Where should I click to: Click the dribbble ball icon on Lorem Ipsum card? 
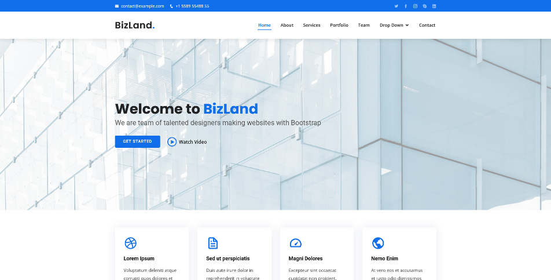[x=130, y=243]
